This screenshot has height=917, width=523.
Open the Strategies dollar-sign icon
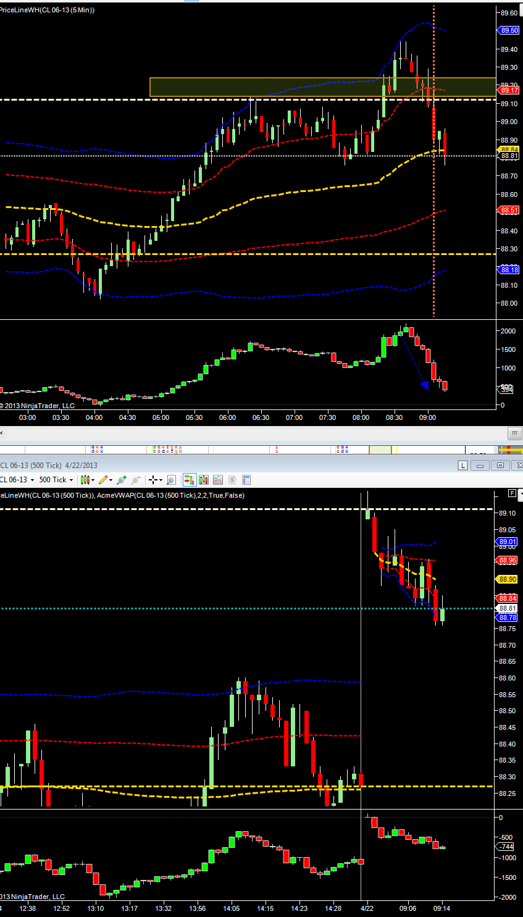232,480
